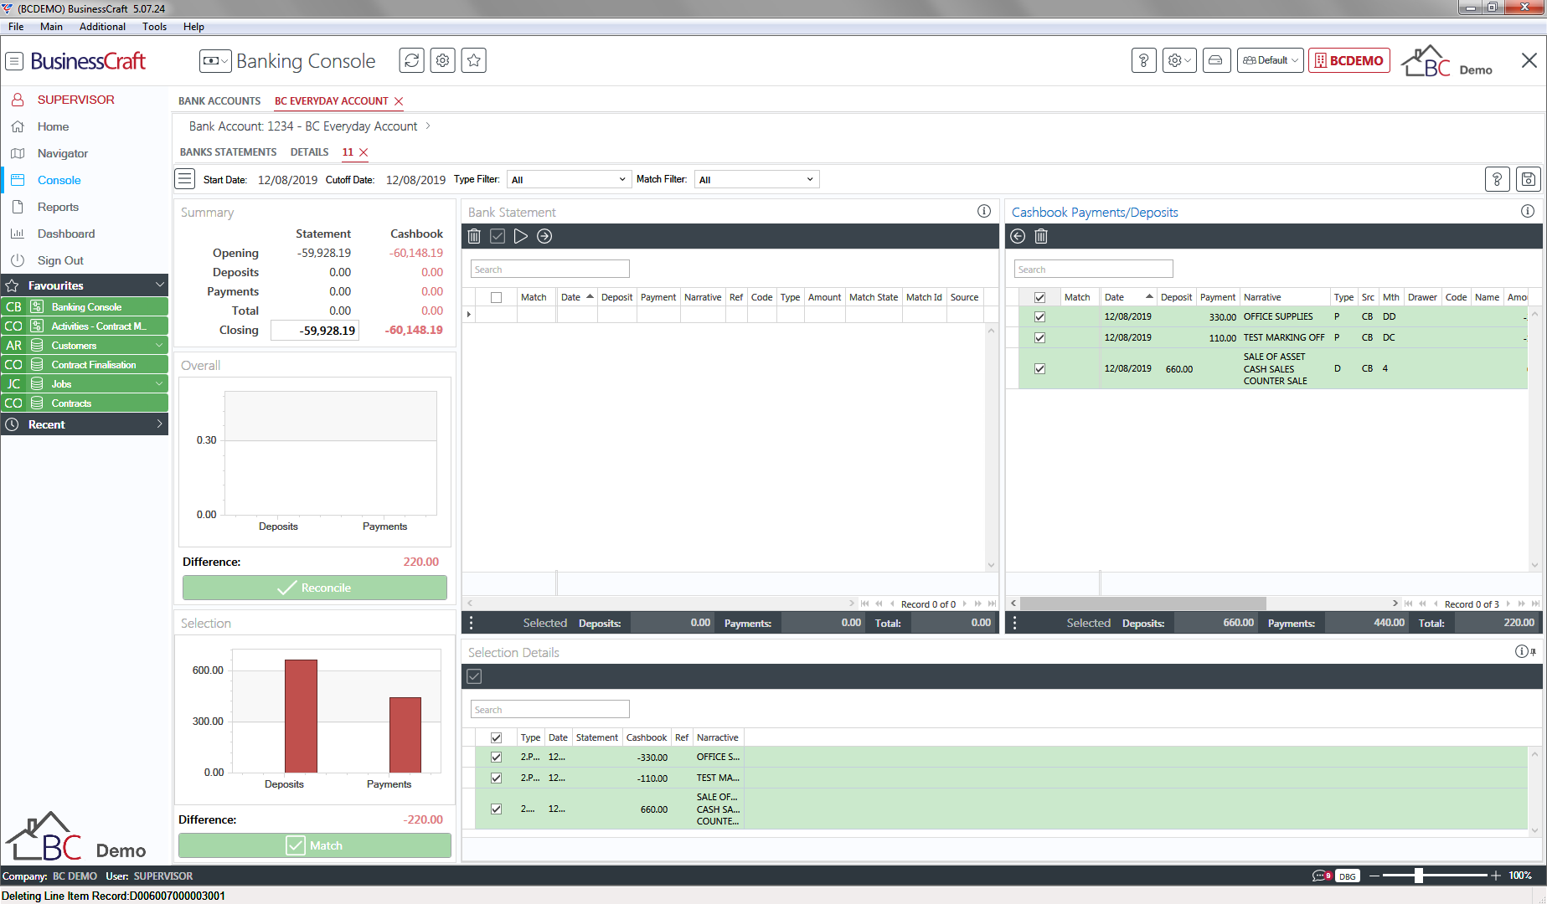Click save icon at right of filter bar

(1529, 179)
